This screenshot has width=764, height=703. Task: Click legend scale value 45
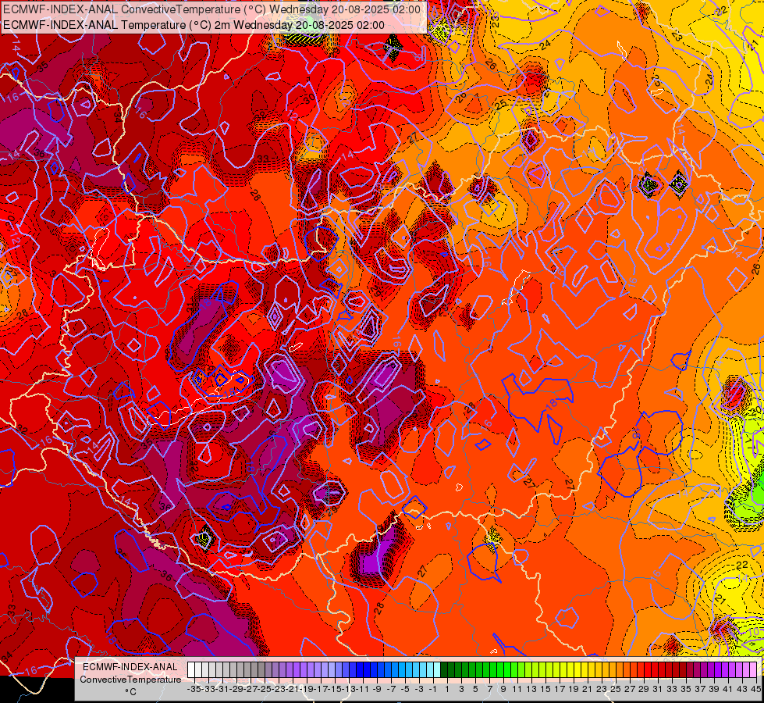pyautogui.click(x=755, y=689)
